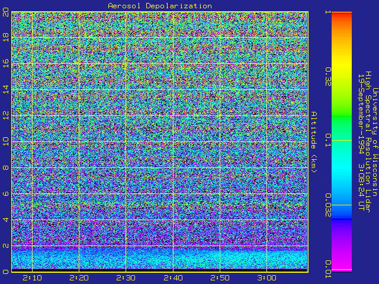This screenshot has width=379, height=284.
Task: Click the '19-September-1994 3:08:24 UT' timestamp
Action: pyautogui.click(x=361, y=142)
